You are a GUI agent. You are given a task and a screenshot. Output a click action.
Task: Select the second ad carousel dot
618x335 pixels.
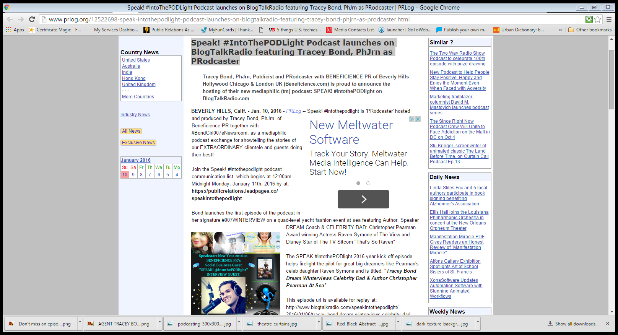click(368, 183)
